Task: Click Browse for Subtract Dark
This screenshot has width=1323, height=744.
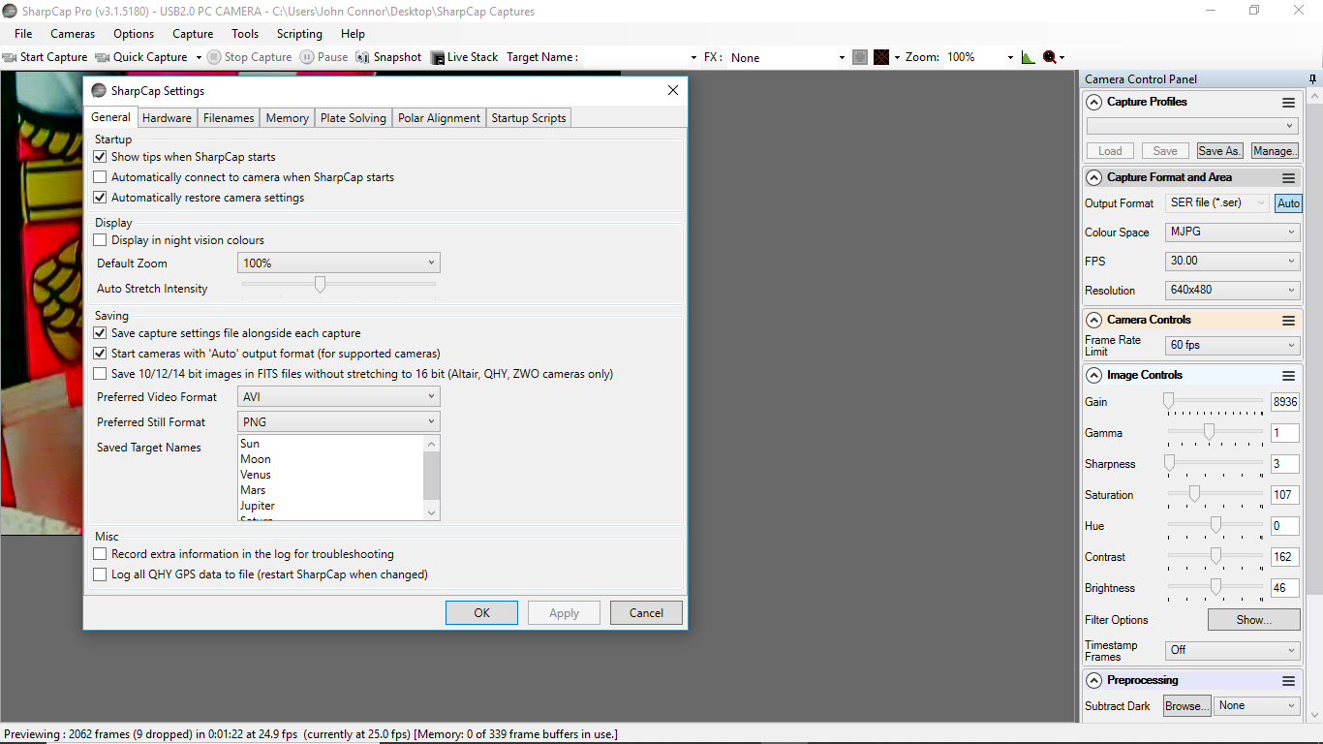Action: (1187, 706)
